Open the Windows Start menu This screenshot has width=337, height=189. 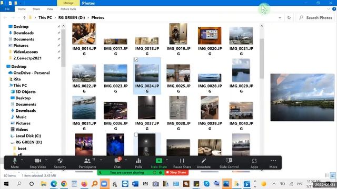tap(6, 184)
